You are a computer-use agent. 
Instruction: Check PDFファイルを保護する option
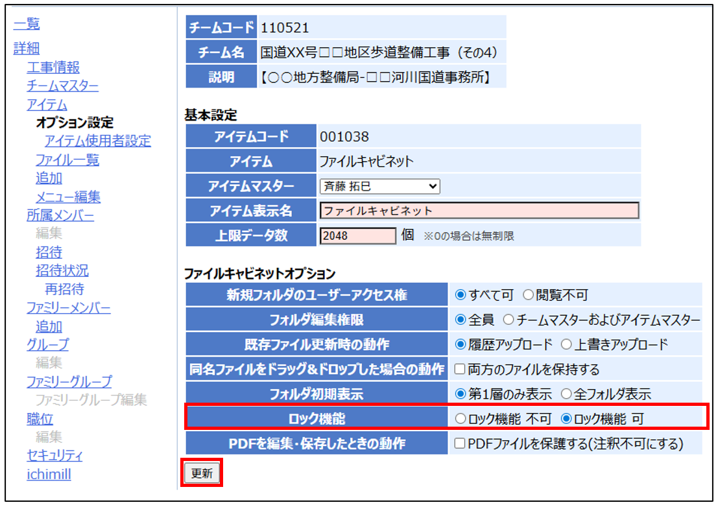461,444
